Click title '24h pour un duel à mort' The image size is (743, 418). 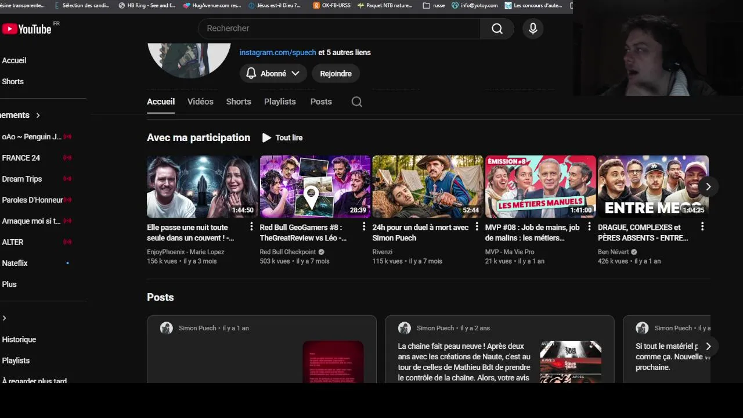420,233
